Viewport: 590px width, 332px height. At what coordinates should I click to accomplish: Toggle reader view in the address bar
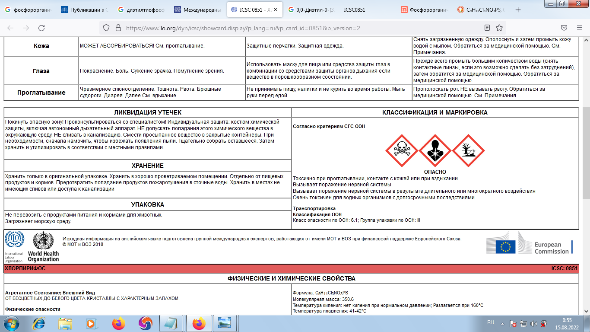[x=487, y=28]
